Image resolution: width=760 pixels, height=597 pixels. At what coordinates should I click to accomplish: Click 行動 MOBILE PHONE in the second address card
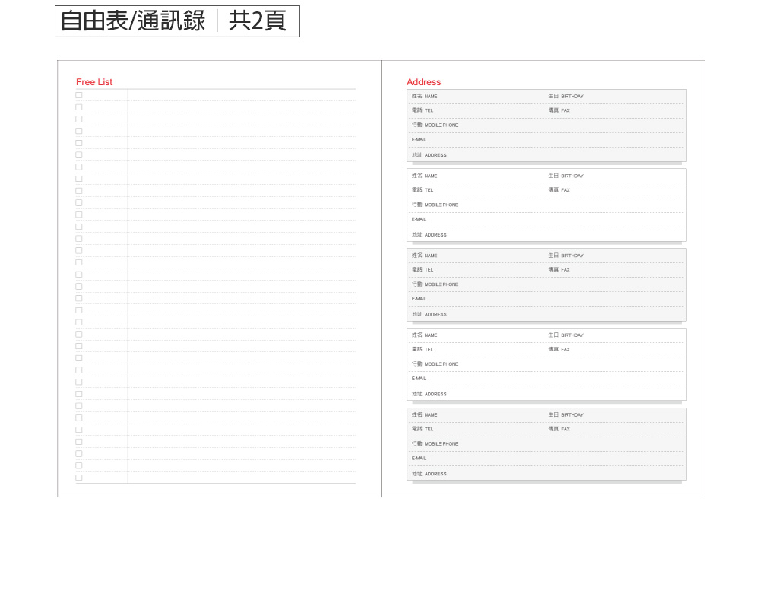(435, 205)
